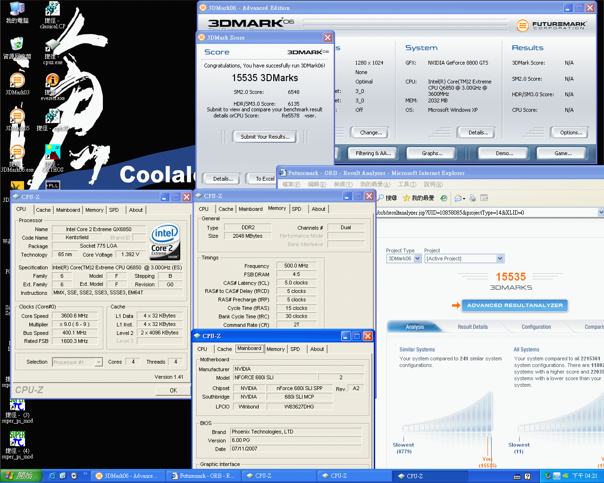Click the taskbar clock showing 04:21

coord(585,476)
